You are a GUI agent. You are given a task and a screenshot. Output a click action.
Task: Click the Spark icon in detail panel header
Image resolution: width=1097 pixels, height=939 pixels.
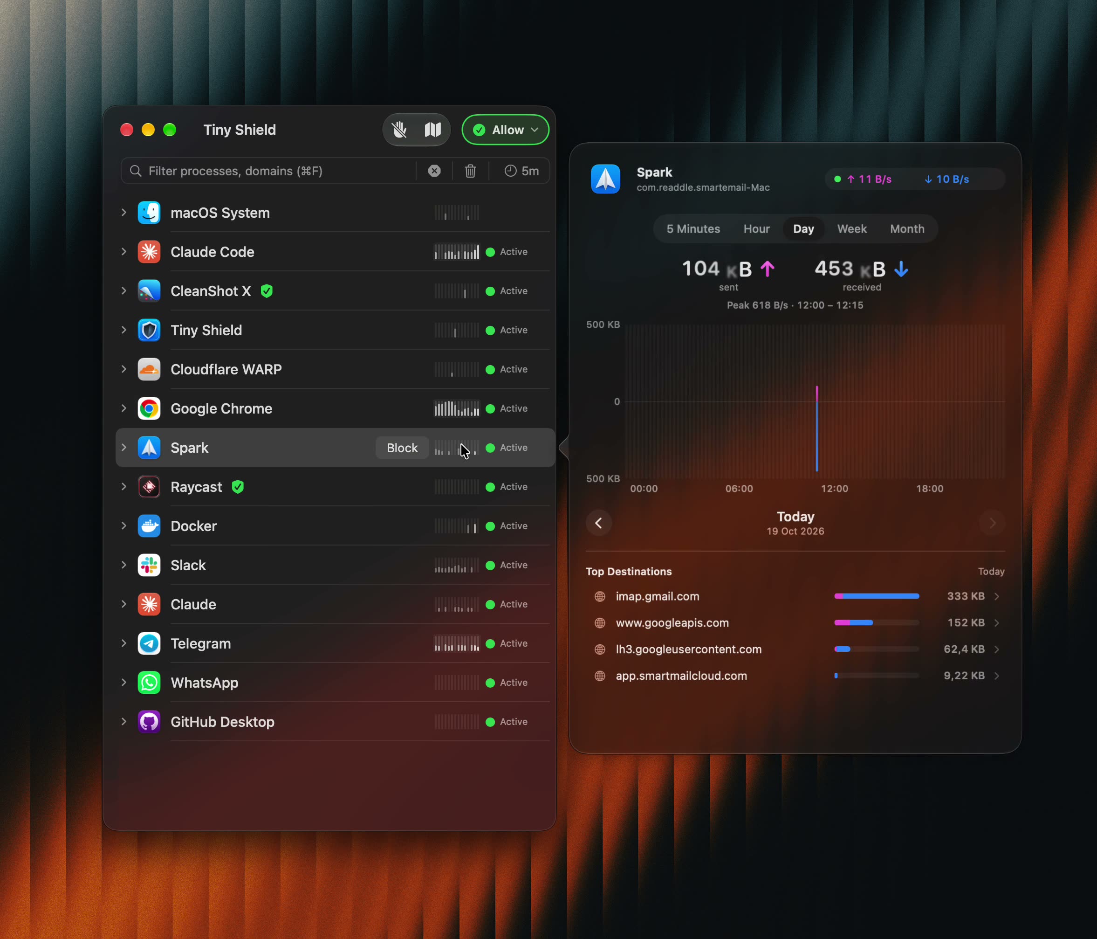605,179
